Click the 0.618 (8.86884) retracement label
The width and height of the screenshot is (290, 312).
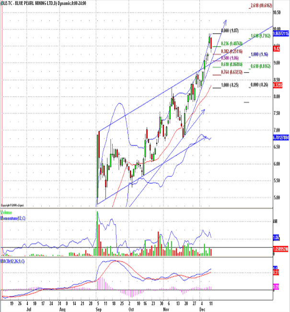coord(232,64)
